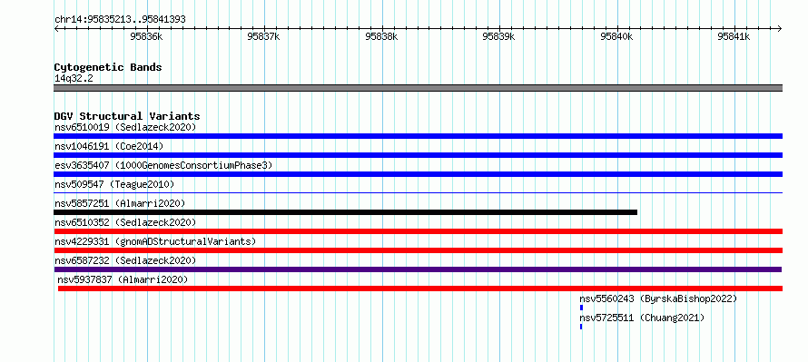Select the red bar under nsv5937837
Image resolution: width=808 pixels, height=362 pixels.
(420, 289)
